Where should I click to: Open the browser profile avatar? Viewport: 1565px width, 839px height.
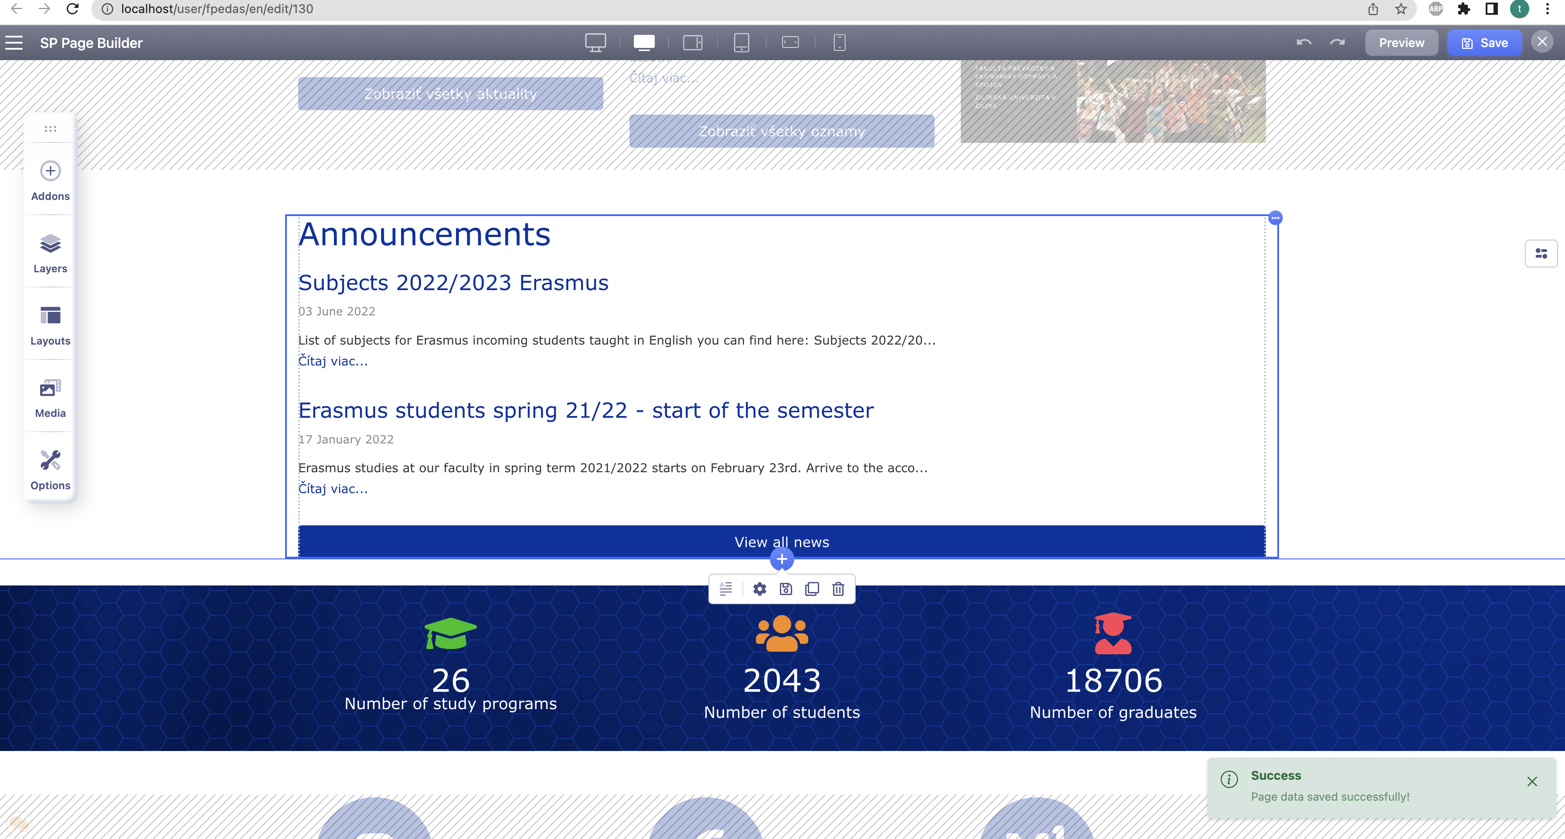[1519, 9]
